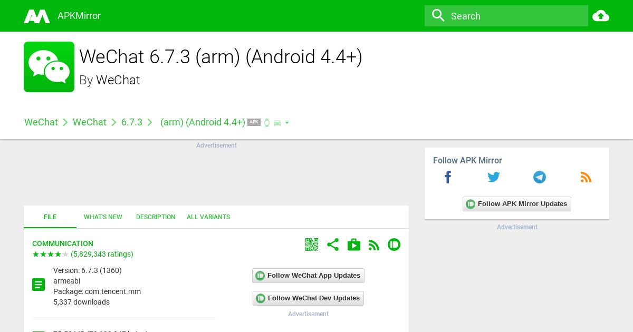Switch to the FILE tab
Viewport: 633px width, 332px height.
(50, 217)
